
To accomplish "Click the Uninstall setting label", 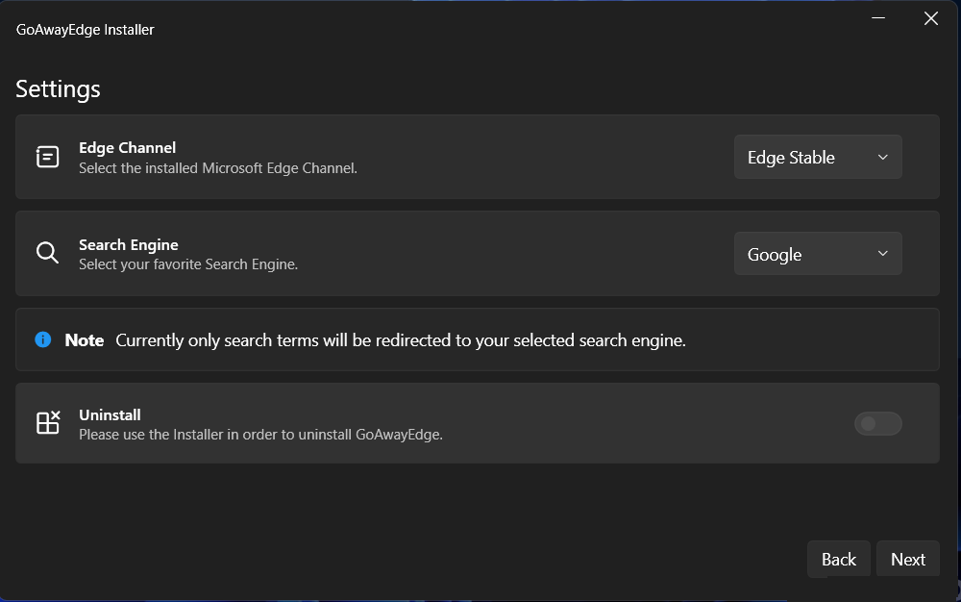I will coord(110,415).
